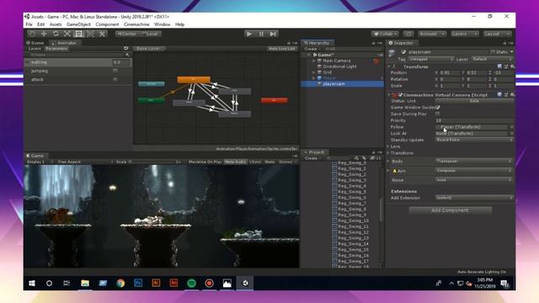This screenshot has width=539, height=303.
Task: Open the Tag dropdown
Action: 430,59
